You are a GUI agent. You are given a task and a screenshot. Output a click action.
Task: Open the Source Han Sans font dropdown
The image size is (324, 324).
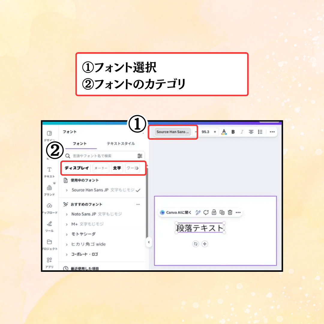pyautogui.click(x=173, y=132)
